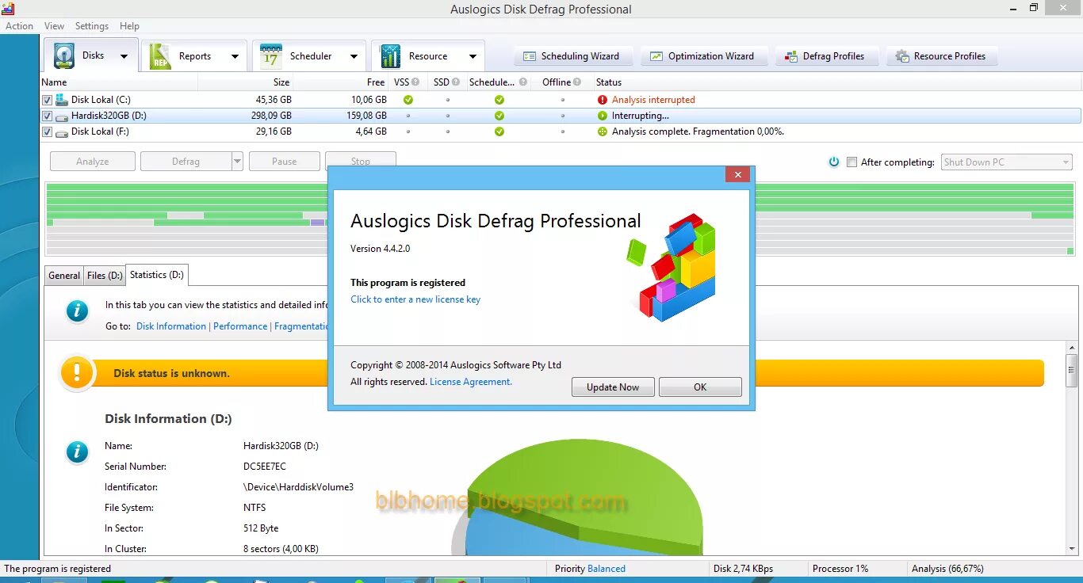
Task: Click the SSD column help icon
Action: pos(456,82)
